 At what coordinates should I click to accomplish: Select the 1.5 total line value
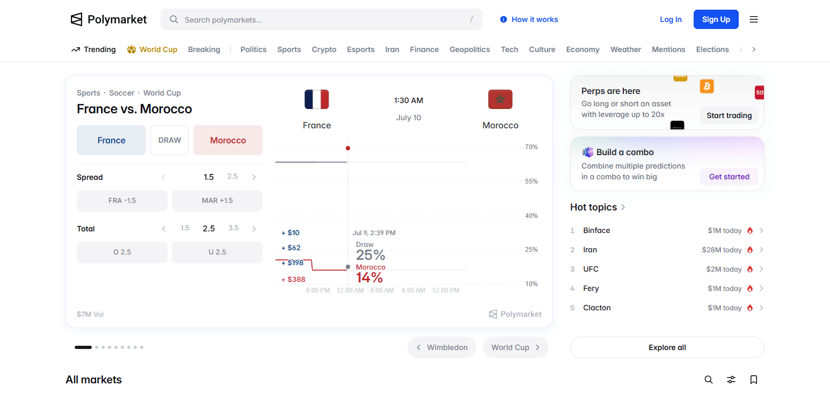185,228
